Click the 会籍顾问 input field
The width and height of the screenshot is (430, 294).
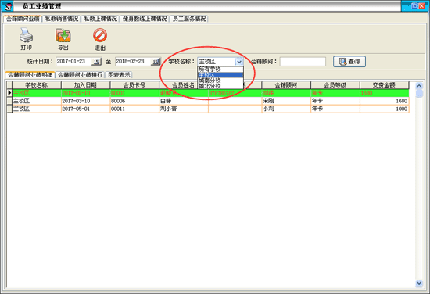[x=303, y=62]
